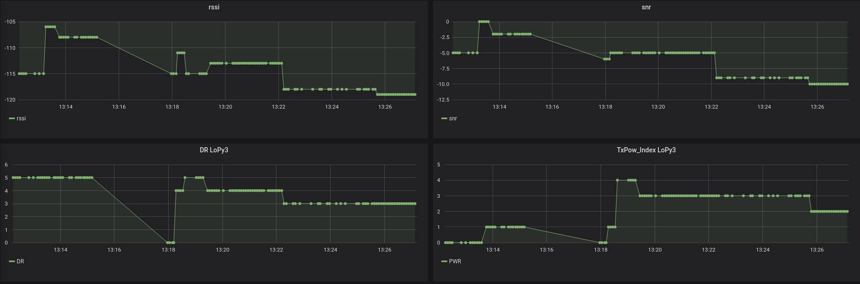The height and width of the screenshot is (284, 860).
Task: Select the first data point at TxPow index 4
Action: click(617, 180)
